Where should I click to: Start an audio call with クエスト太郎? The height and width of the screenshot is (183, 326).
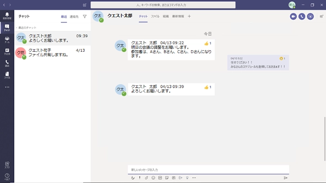(x=302, y=16)
